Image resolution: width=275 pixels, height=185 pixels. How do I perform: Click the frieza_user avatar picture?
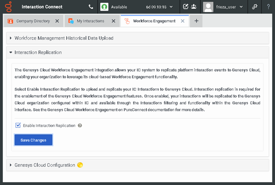[208, 7]
